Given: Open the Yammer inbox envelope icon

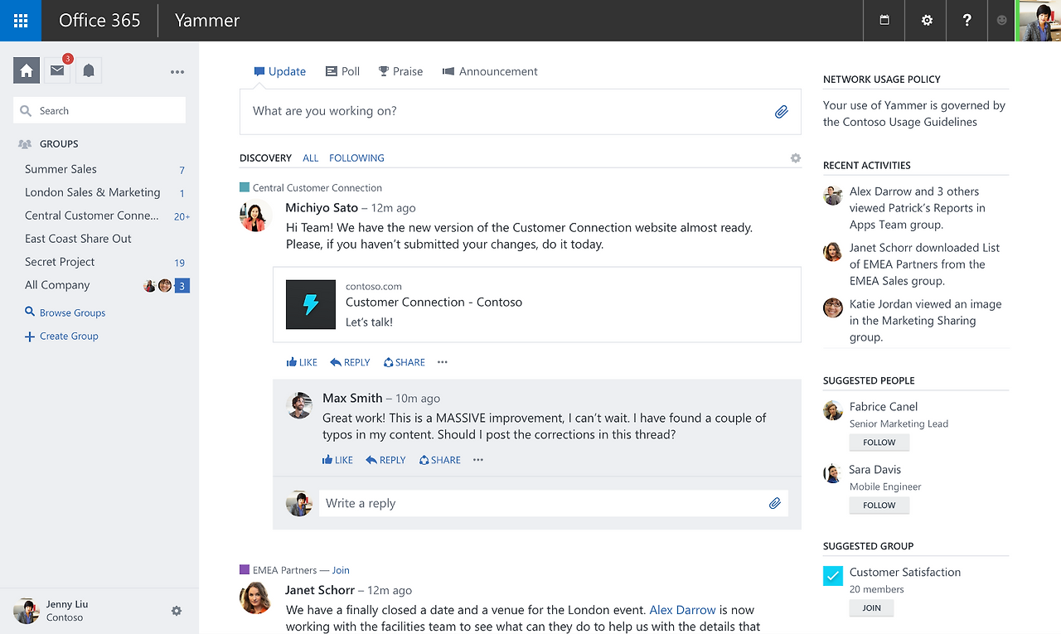Looking at the screenshot, I should coord(56,70).
